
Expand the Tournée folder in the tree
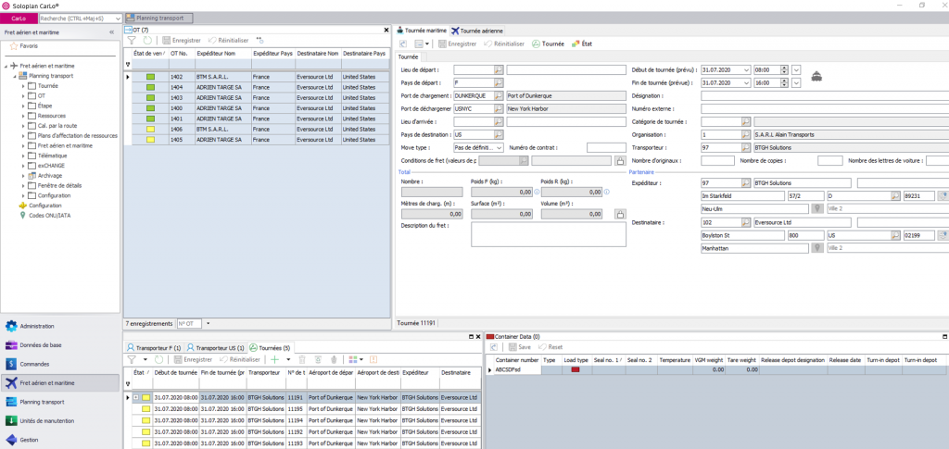click(x=23, y=86)
